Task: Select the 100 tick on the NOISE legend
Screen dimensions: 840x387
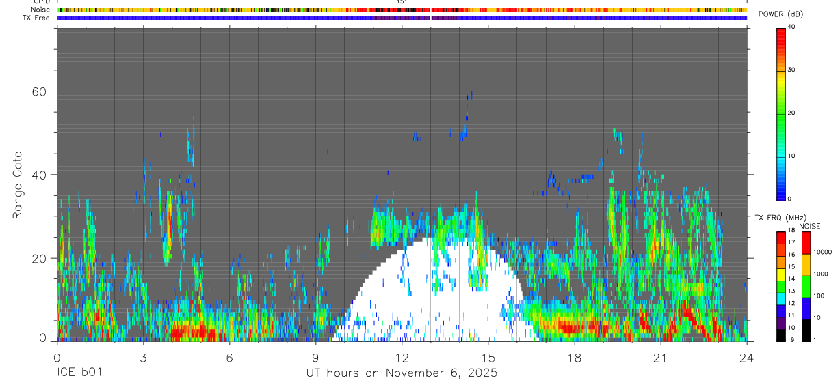Action: coord(819,296)
